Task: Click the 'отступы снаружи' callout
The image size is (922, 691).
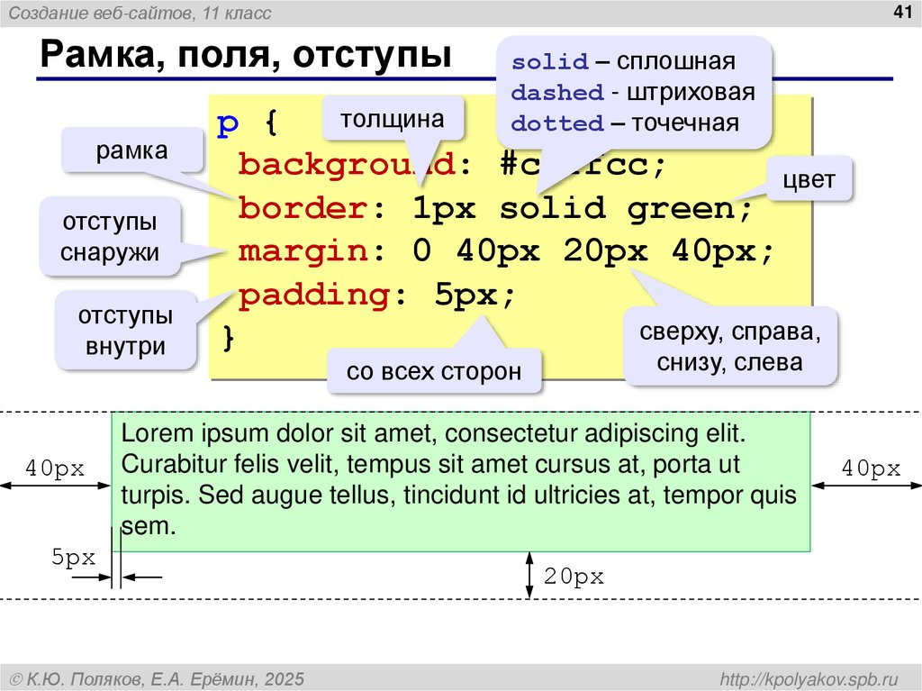Action: tap(110, 237)
